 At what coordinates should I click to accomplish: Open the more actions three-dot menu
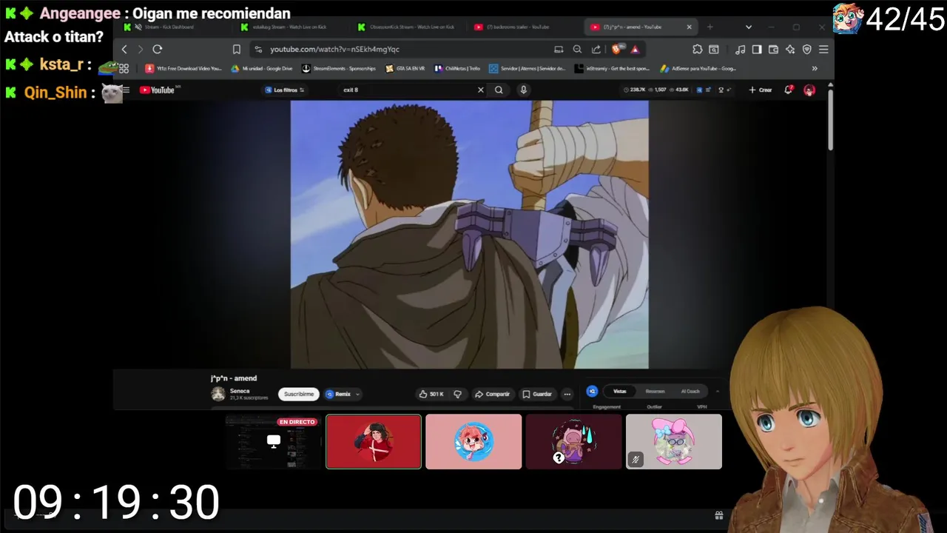tap(567, 395)
